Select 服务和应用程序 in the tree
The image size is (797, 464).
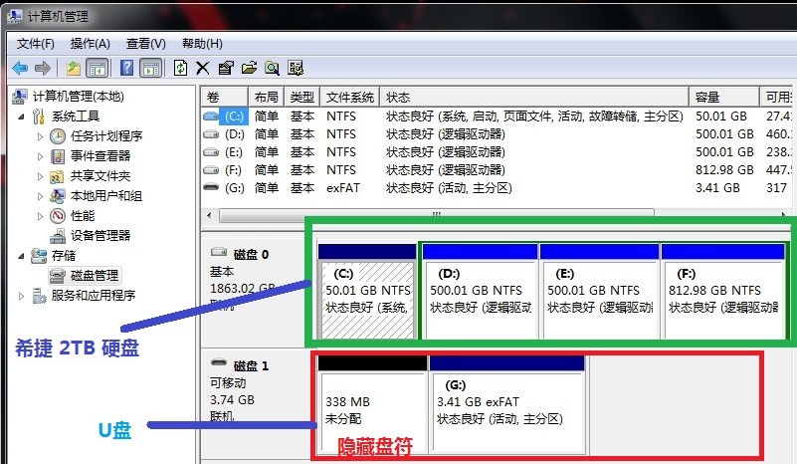pyautogui.click(x=94, y=296)
